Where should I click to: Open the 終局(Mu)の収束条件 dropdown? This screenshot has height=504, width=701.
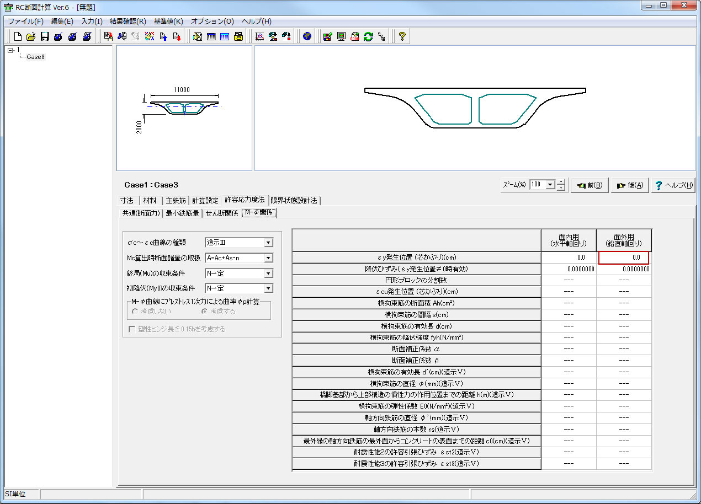(x=268, y=274)
